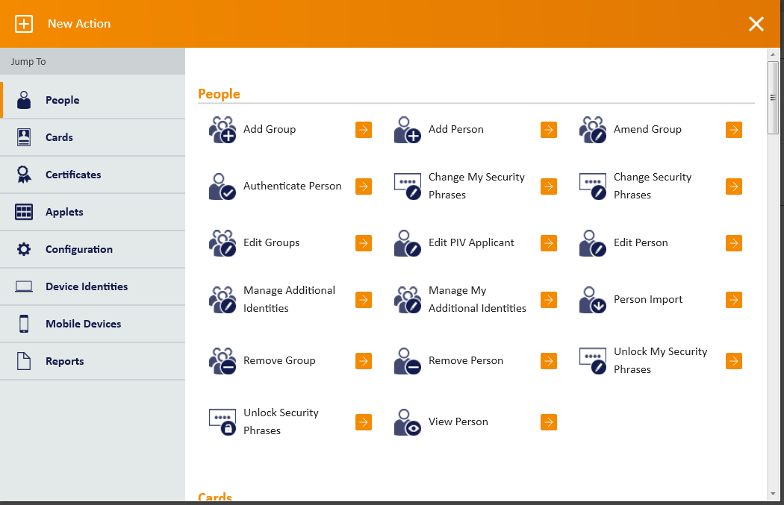This screenshot has width=784, height=505.
Task: Click the Add Person icon
Action: [407, 130]
